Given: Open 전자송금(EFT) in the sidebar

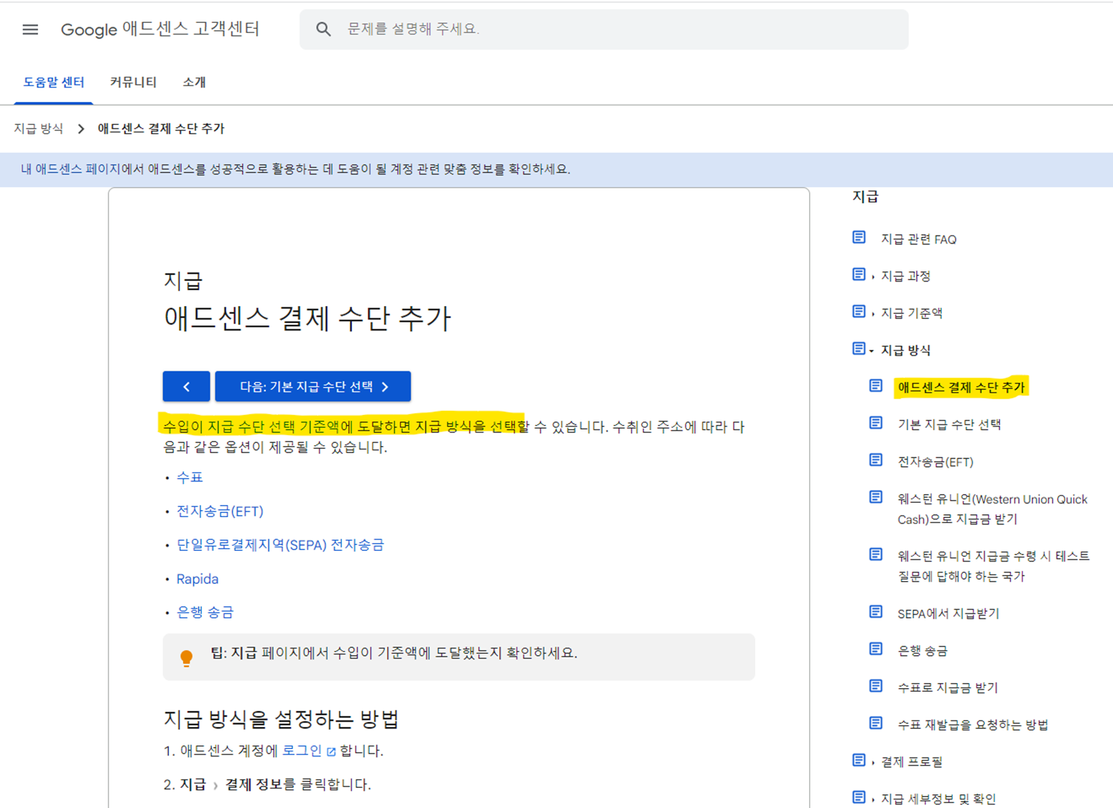Looking at the screenshot, I should pos(936,462).
